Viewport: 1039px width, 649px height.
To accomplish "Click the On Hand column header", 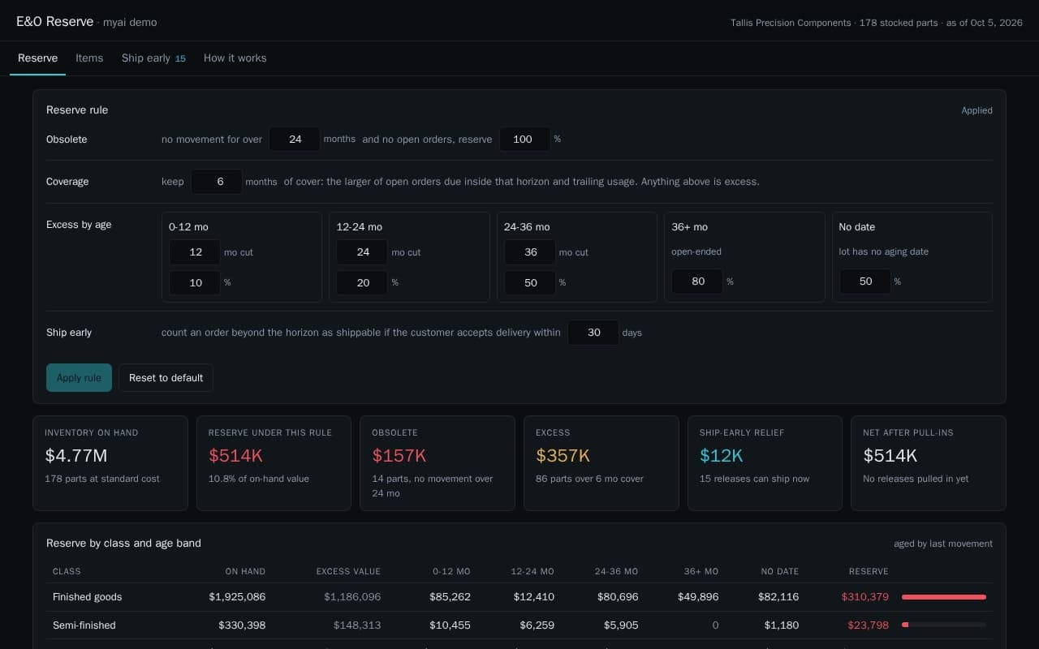I will (245, 572).
